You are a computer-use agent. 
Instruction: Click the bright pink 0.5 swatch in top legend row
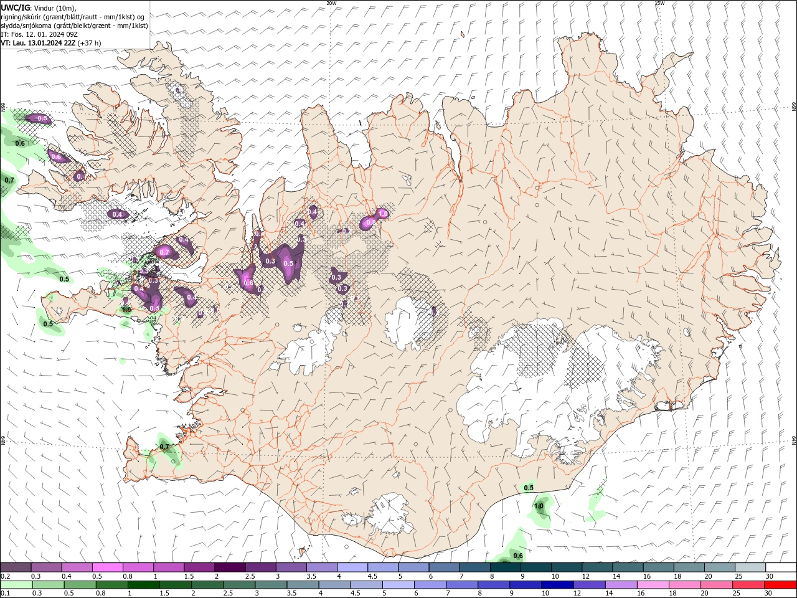pos(107,567)
